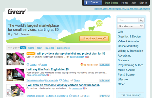152x98 pixels.
Task: Click the shuffle icon on Surprise me
Action: [x=141, y=26]
